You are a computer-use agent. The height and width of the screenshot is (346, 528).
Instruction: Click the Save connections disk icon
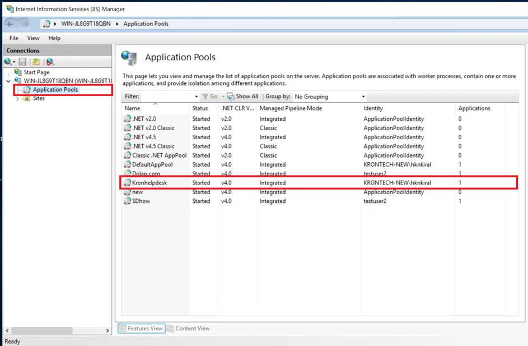coord(22,61)
